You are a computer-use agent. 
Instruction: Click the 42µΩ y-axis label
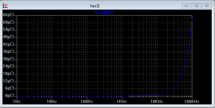tap(8, 44)
